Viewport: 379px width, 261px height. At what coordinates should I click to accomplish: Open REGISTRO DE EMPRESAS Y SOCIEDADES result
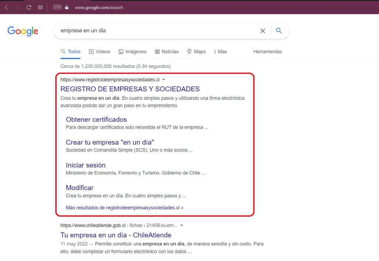click(130, 89)
